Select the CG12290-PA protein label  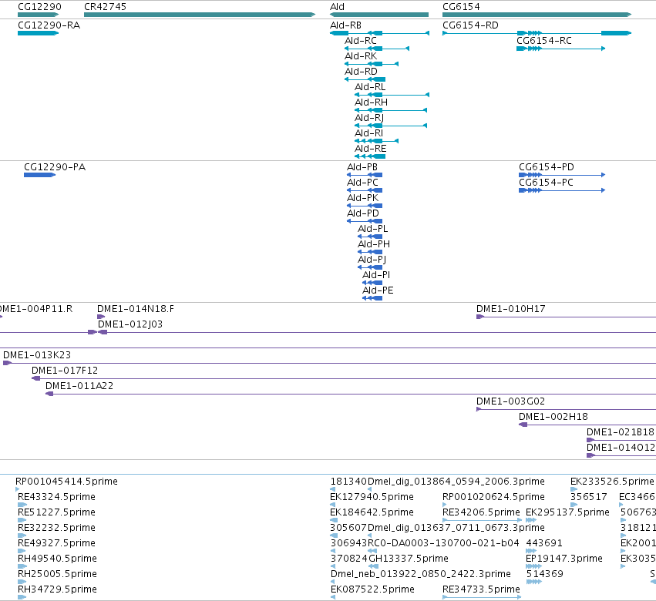tap(55, 167)
